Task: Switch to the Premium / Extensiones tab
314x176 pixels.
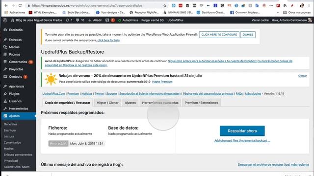Action: point(201,103)
